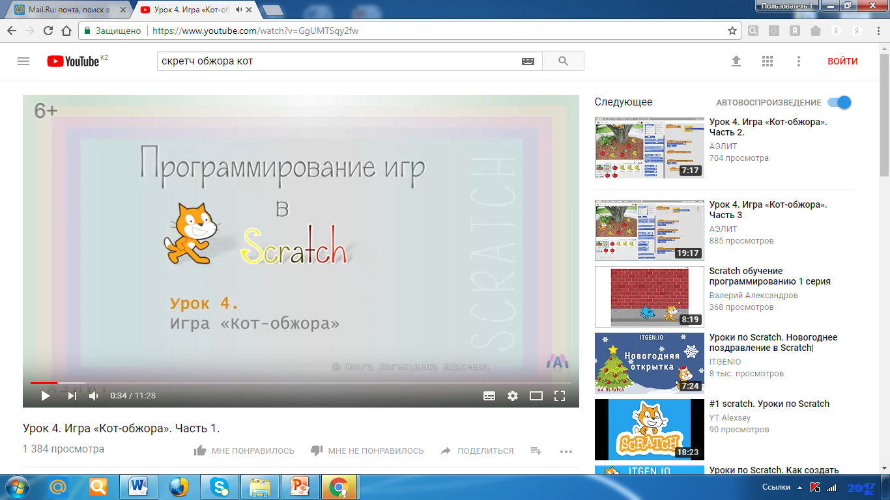
Task: Click the house-shaped extension icon
Action: 815,31
